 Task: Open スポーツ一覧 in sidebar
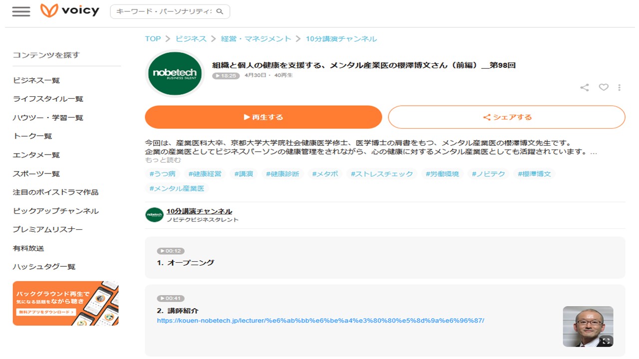(x=36, y=174)
